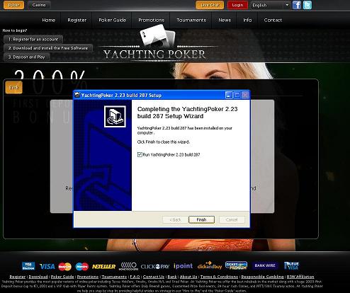
Task: Click the orange Back button on overlay
Action: tap(13, 87)
